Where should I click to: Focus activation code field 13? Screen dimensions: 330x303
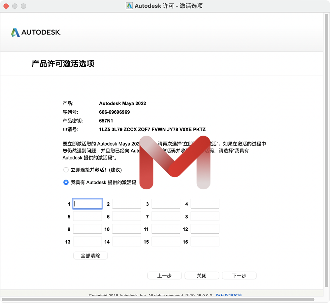click(x=87, y=242)
